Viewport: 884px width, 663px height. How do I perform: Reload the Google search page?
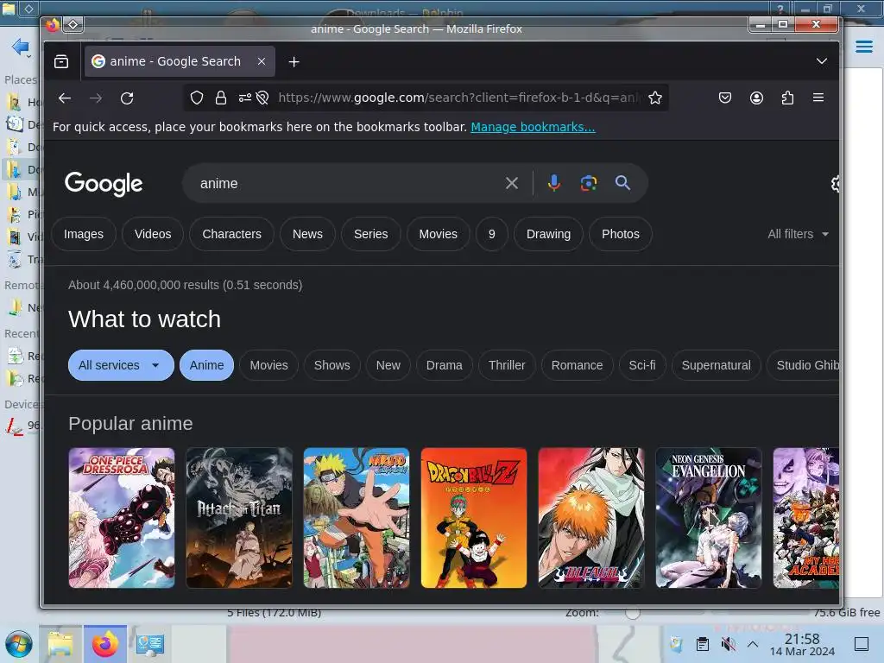click(127, 98)
